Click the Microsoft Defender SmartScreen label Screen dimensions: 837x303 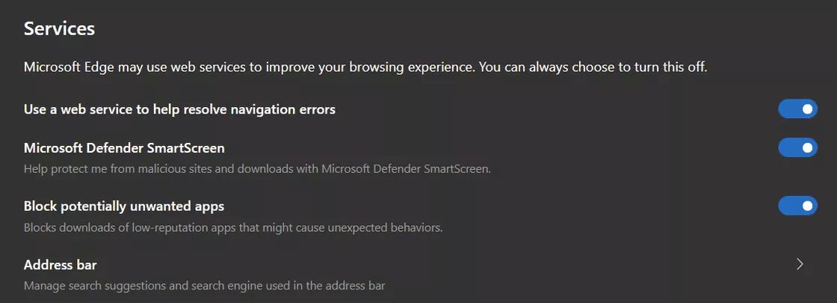click(x=124, y=147)
